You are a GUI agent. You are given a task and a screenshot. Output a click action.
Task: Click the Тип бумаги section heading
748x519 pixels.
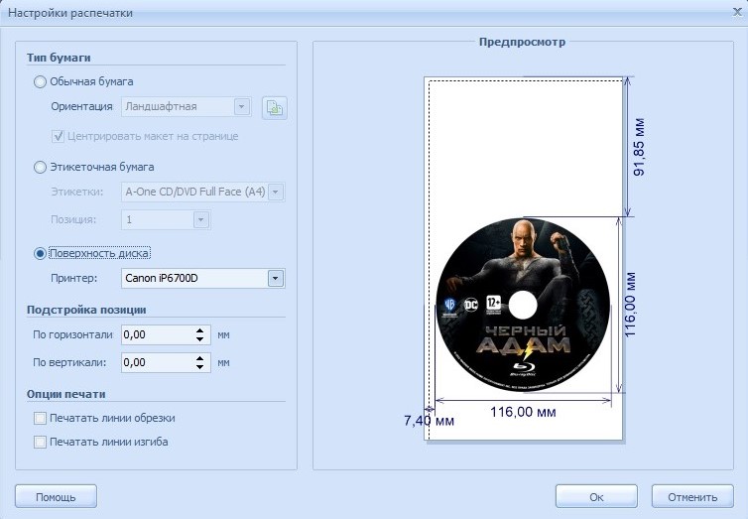pos(59,58)
